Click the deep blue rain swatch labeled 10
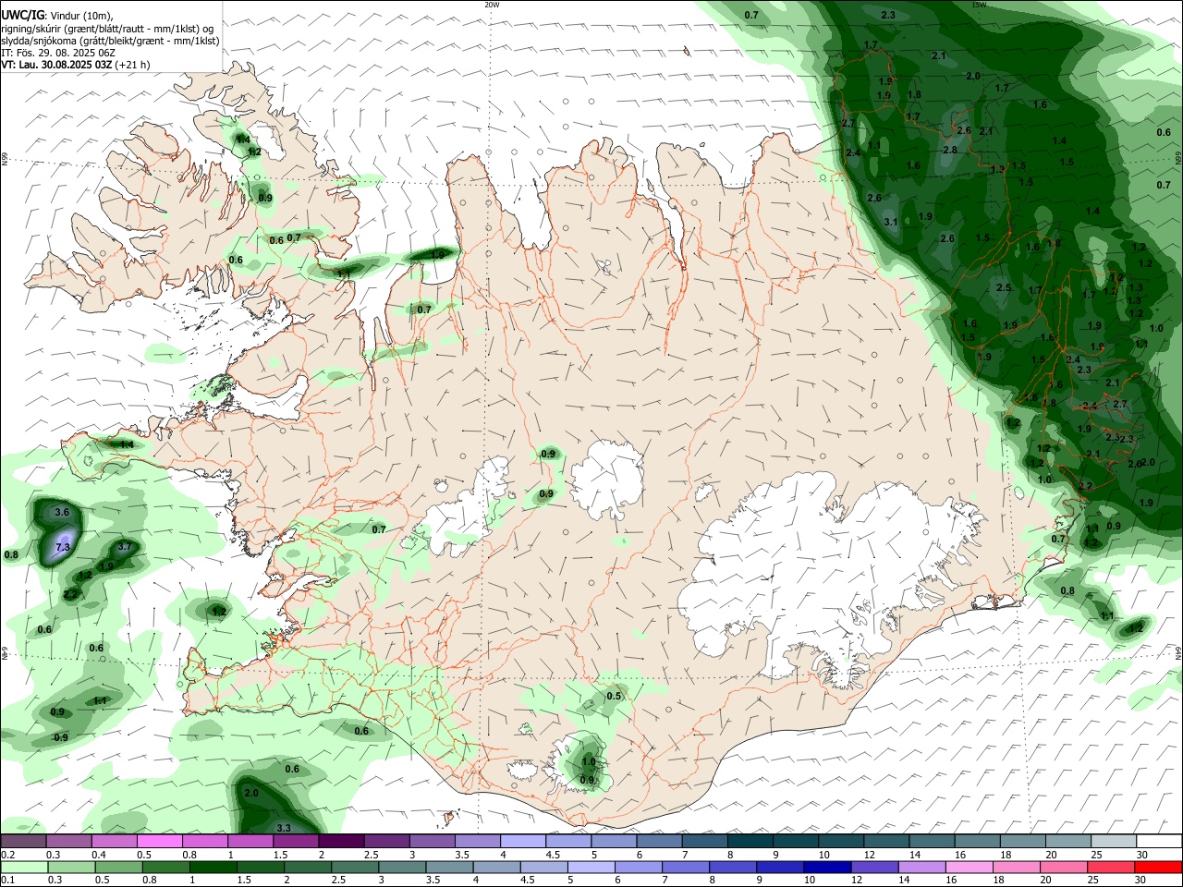The image size is (1183, 887). tap(825, 867)
